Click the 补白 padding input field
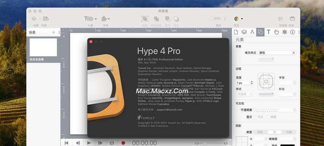The image size is (324, 146). 286,94
